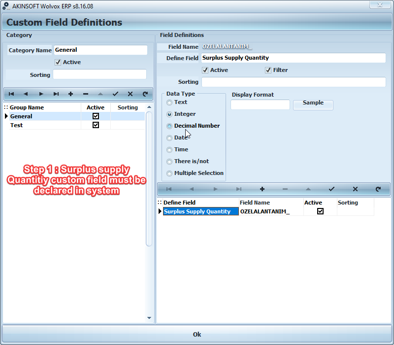The height and width of the screenshot is (345, 394).
Task: Toggle Active checkbox in General row
Action: point(96,116)
